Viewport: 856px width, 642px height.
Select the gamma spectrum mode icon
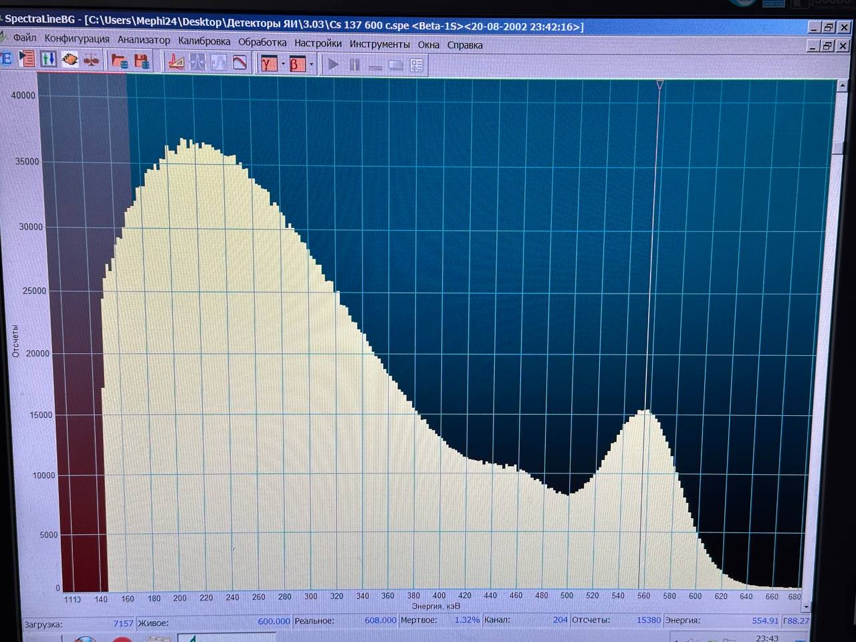[268, 64]
